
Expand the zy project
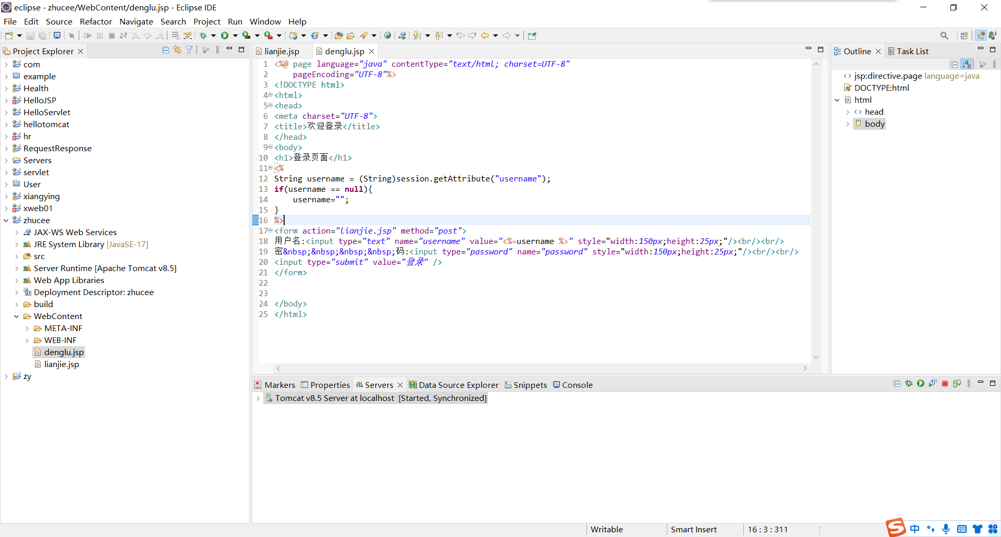coord(6,376)
